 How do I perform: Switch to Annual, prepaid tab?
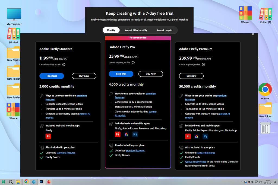click(x=164, y=30)
